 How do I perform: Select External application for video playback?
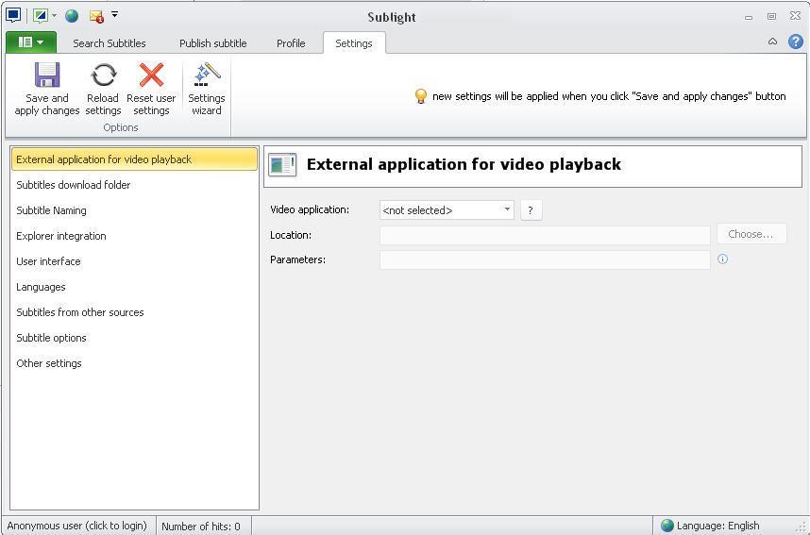click(x=134, y=159)
